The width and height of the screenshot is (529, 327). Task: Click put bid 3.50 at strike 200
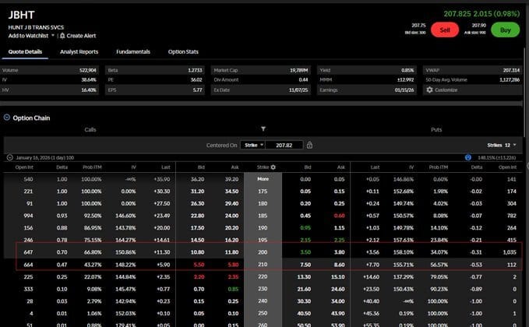pyautogui.click(x=305, y=252)
